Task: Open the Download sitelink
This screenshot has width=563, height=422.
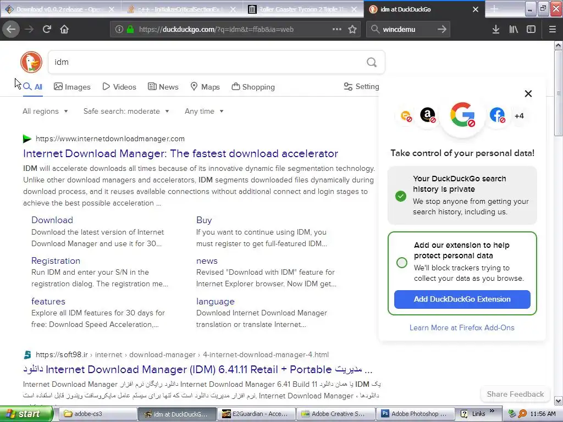Action: (52, 220)
